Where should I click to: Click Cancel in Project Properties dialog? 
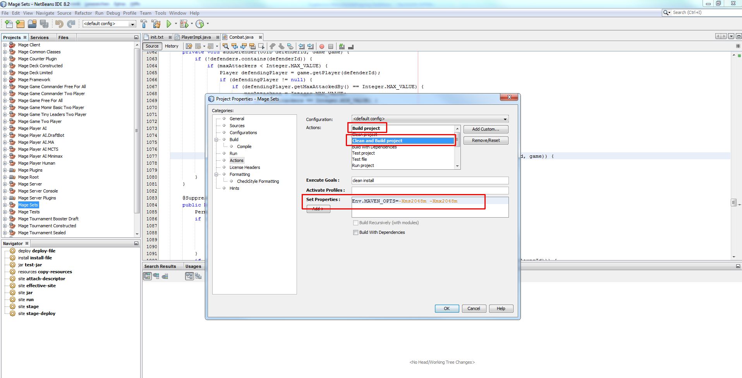(x=474, y=308)
